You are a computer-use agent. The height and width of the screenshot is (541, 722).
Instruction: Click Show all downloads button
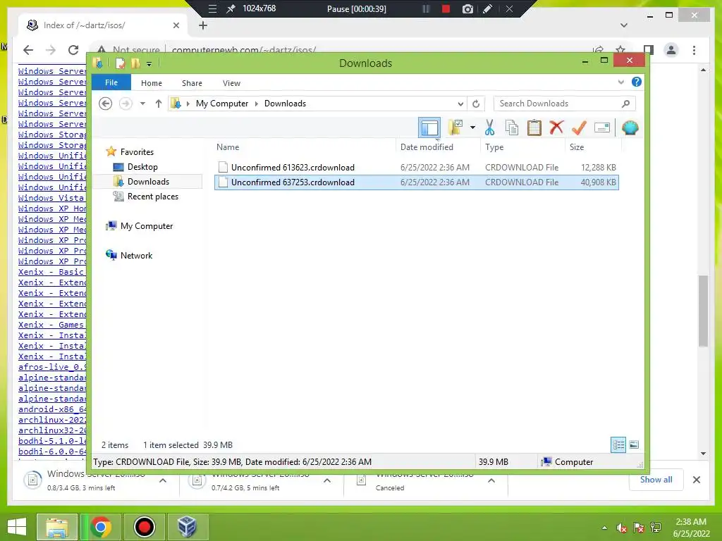click(656, 480)
